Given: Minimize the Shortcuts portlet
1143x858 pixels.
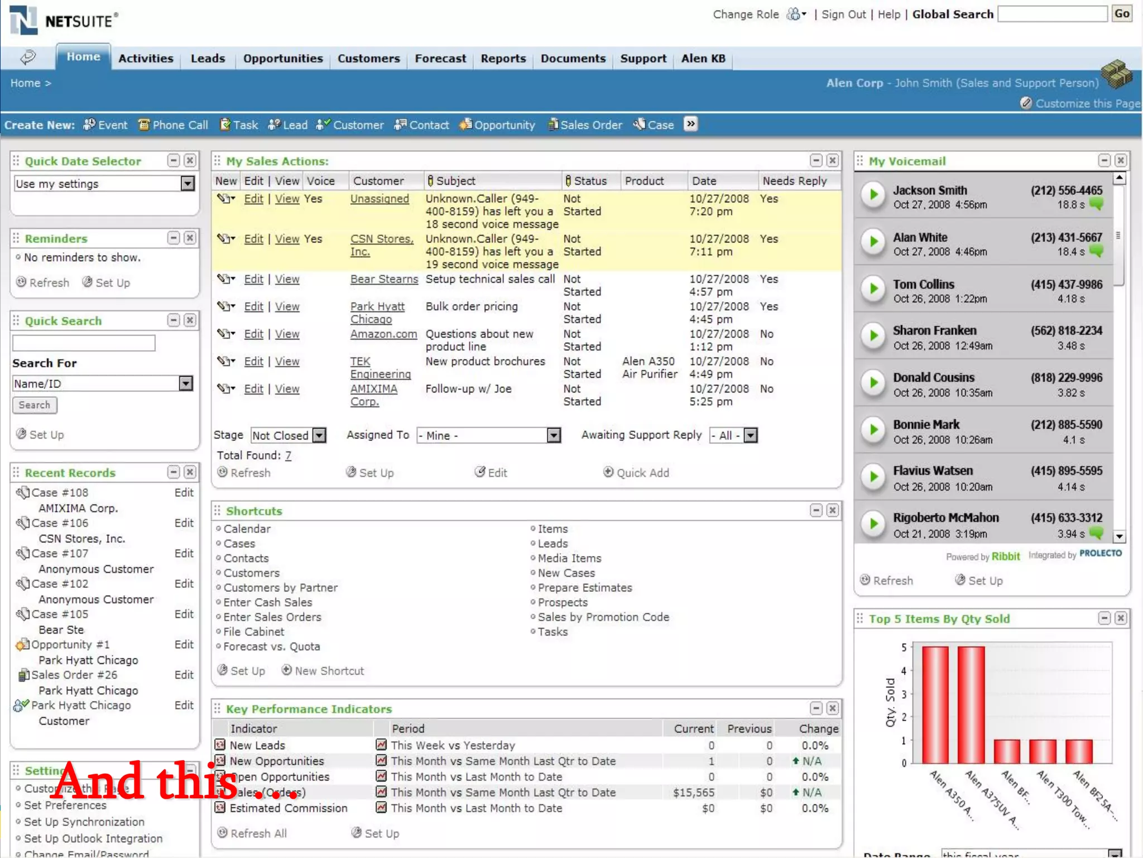Looking at the screenshot, I should (816, 510).
